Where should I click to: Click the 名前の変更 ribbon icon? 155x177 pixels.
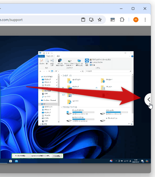52,62
